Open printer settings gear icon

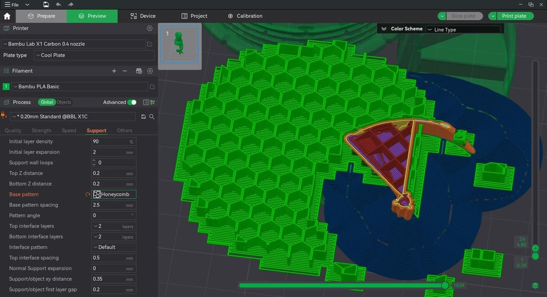click(150, 28)
